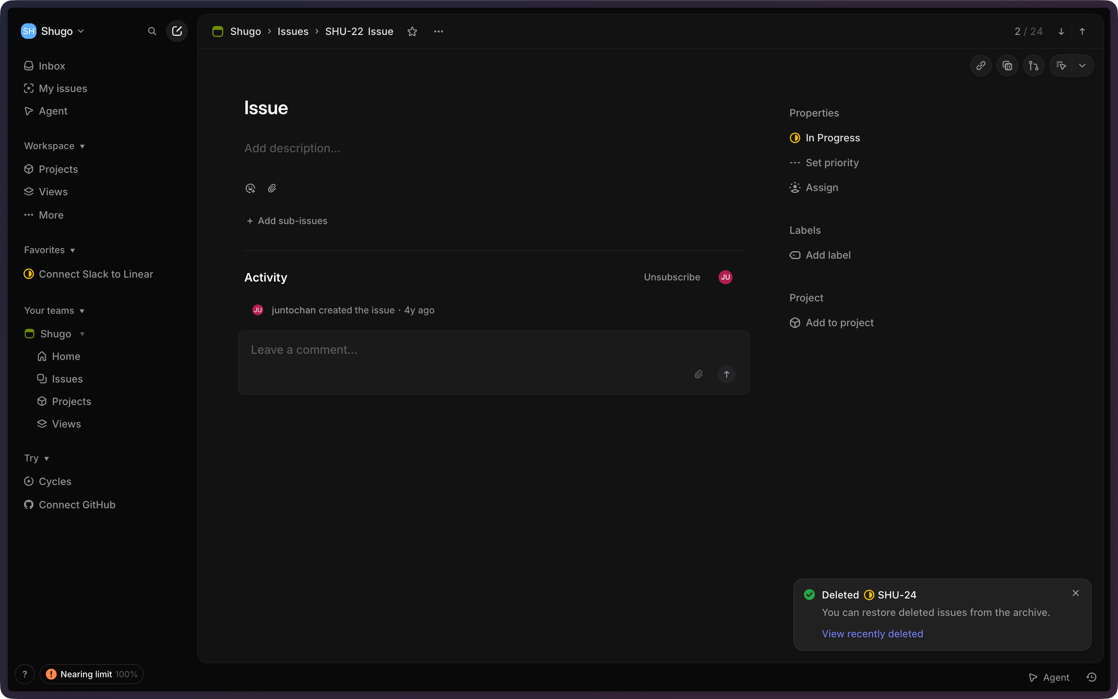The height and width of the screenshot is (699, 1118).
Task: Collapse the Workspace section
Action: tap(54, 146)
